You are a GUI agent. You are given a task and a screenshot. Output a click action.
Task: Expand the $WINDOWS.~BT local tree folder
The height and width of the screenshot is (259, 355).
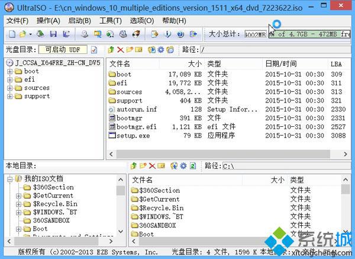(x=18, y=213)
